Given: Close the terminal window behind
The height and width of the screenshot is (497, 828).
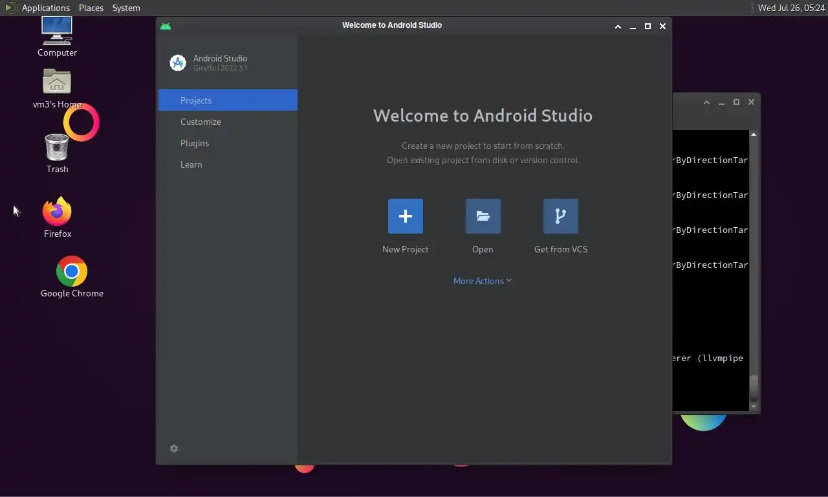Looking at the screenshot, I should pyautogui.click(x=751, y=102).
